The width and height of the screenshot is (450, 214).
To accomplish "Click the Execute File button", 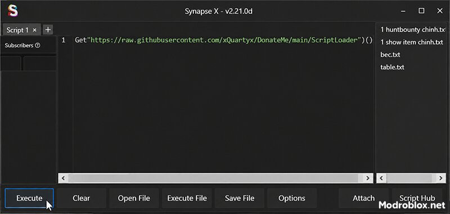I will point(187,198).
